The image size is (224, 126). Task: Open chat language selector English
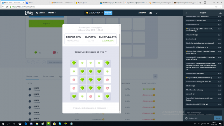pos(203,13)
